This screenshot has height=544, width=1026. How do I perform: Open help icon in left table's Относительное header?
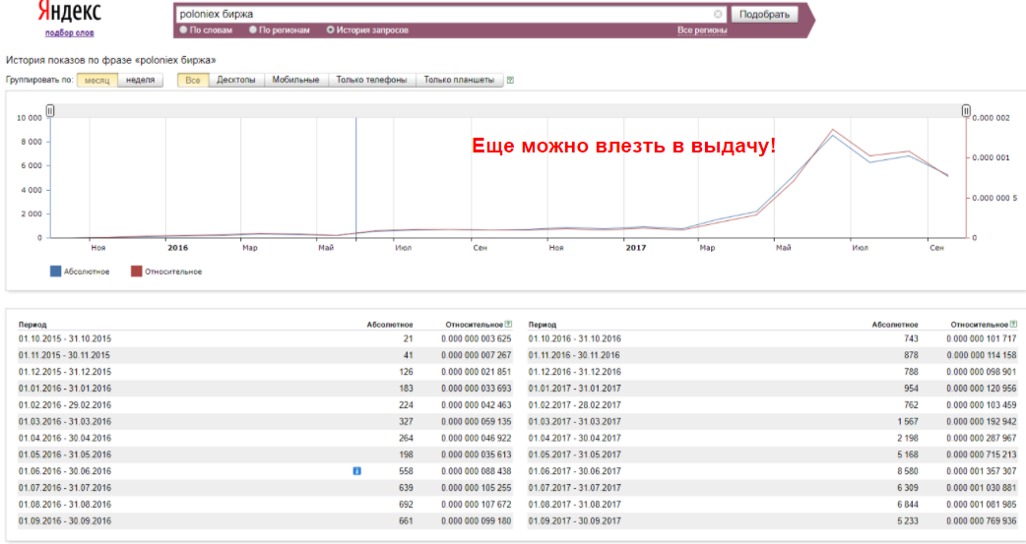click(x=508, y=324)
